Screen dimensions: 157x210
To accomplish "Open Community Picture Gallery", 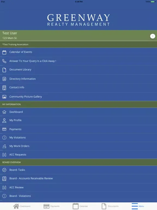I will click(x=78, y=97).
